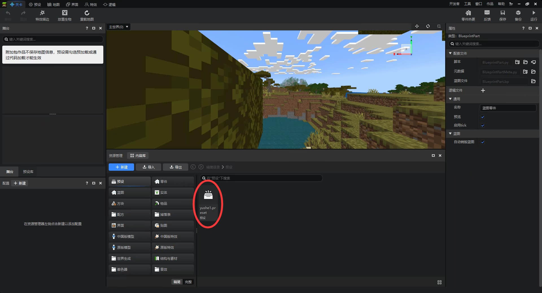Click the 在"预设"下搜索 search field
The width and height of the screenshot is (542, 293).
(261, 178)
